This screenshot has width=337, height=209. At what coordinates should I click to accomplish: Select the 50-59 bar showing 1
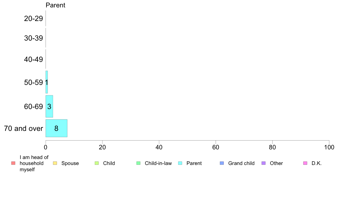pos(47,82)
